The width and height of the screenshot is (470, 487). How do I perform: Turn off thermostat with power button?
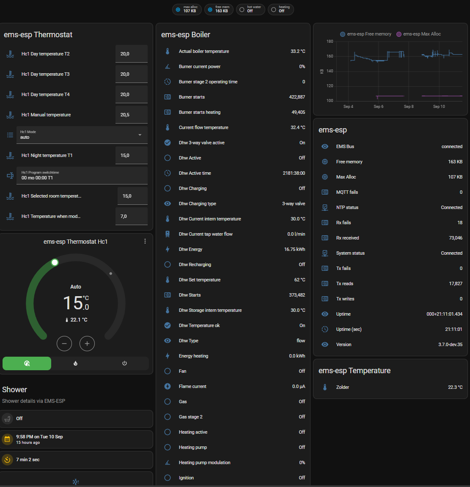tap(124, 363)
